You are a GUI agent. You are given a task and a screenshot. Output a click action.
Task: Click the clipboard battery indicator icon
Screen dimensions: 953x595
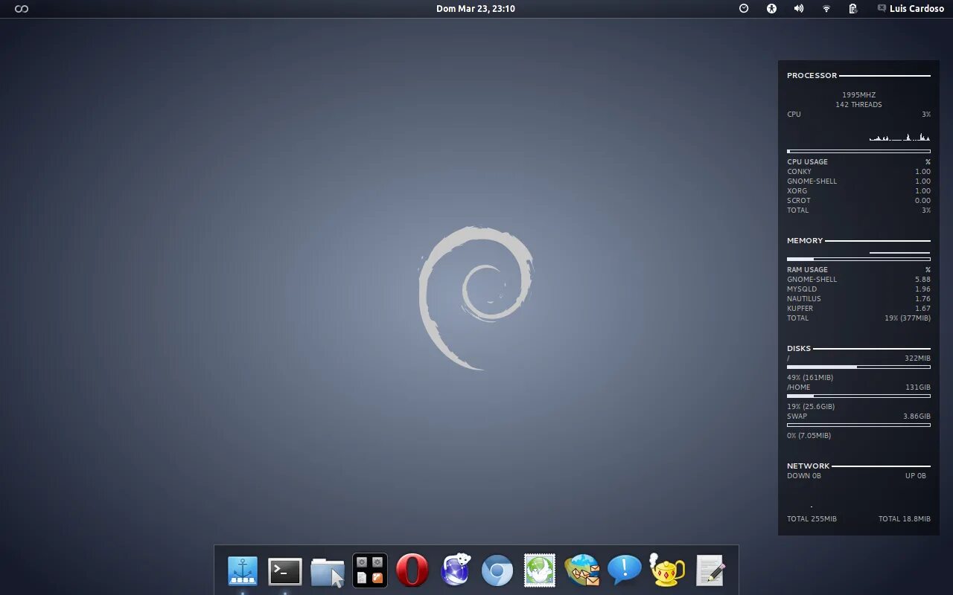pyautogui.click(x=853, y=9)
